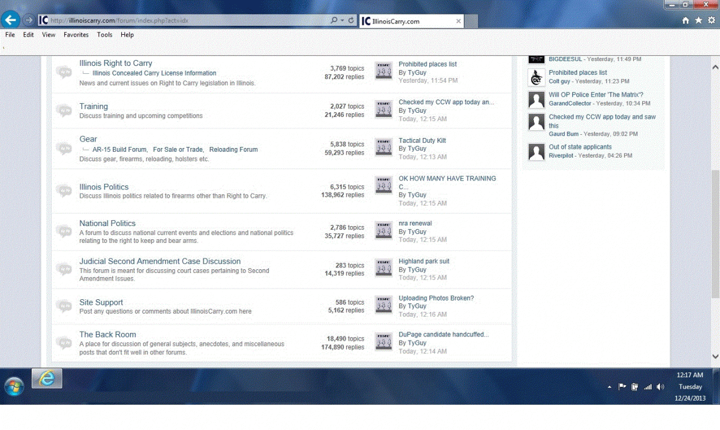Open Illinois Concealed Carry License Information subforum
The width and height of the screenshot is (720, 430).
tap(154, 73)
